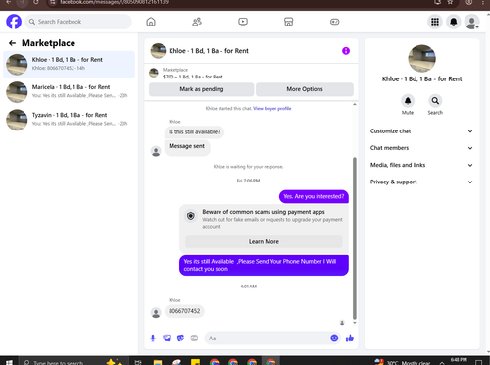Mute this chat with the bell icon
The width and height of the screenshot is (490, 365).
(408, 101)
